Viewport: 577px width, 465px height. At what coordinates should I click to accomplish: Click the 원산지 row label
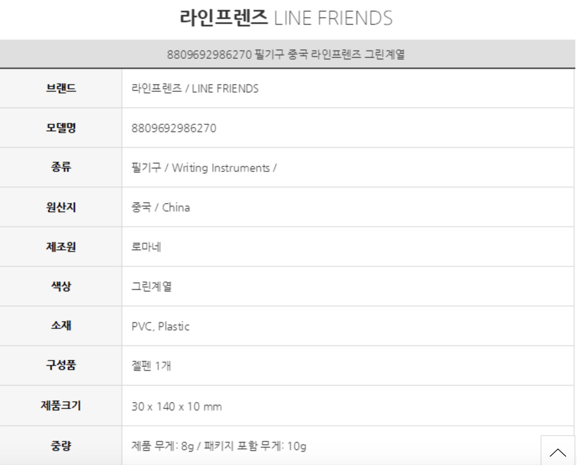pos(61,207)
